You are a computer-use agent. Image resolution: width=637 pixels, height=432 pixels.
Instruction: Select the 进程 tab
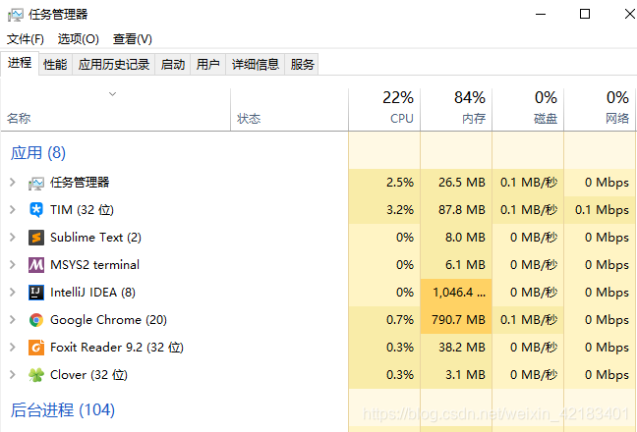click(x=20, y=63)
